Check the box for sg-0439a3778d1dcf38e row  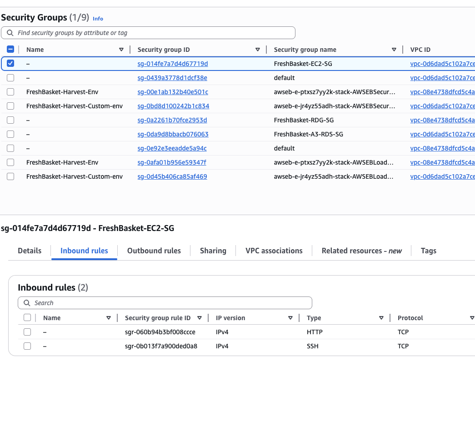10,78
